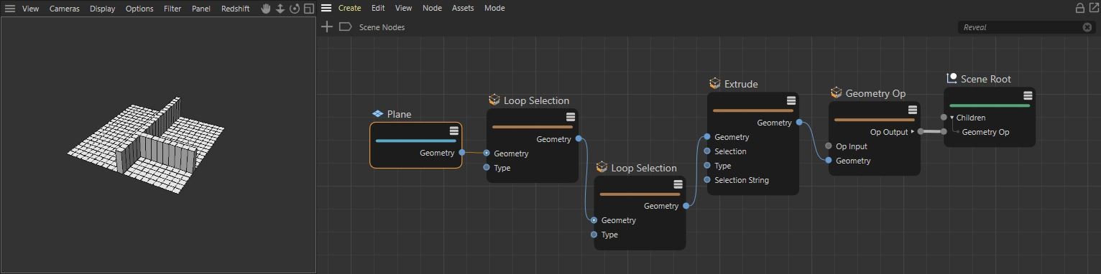
Task: Click second Loop Selection Type input port
Action: pos(594,235)
